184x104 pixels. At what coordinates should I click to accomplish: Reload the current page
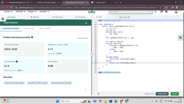click(x=11, y=8)
